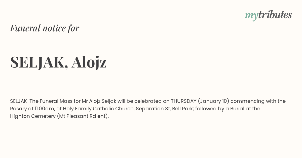Screen dimensions: 302x158
Task: Click the word THURSDAY in the notice
Action: point(183,101)
